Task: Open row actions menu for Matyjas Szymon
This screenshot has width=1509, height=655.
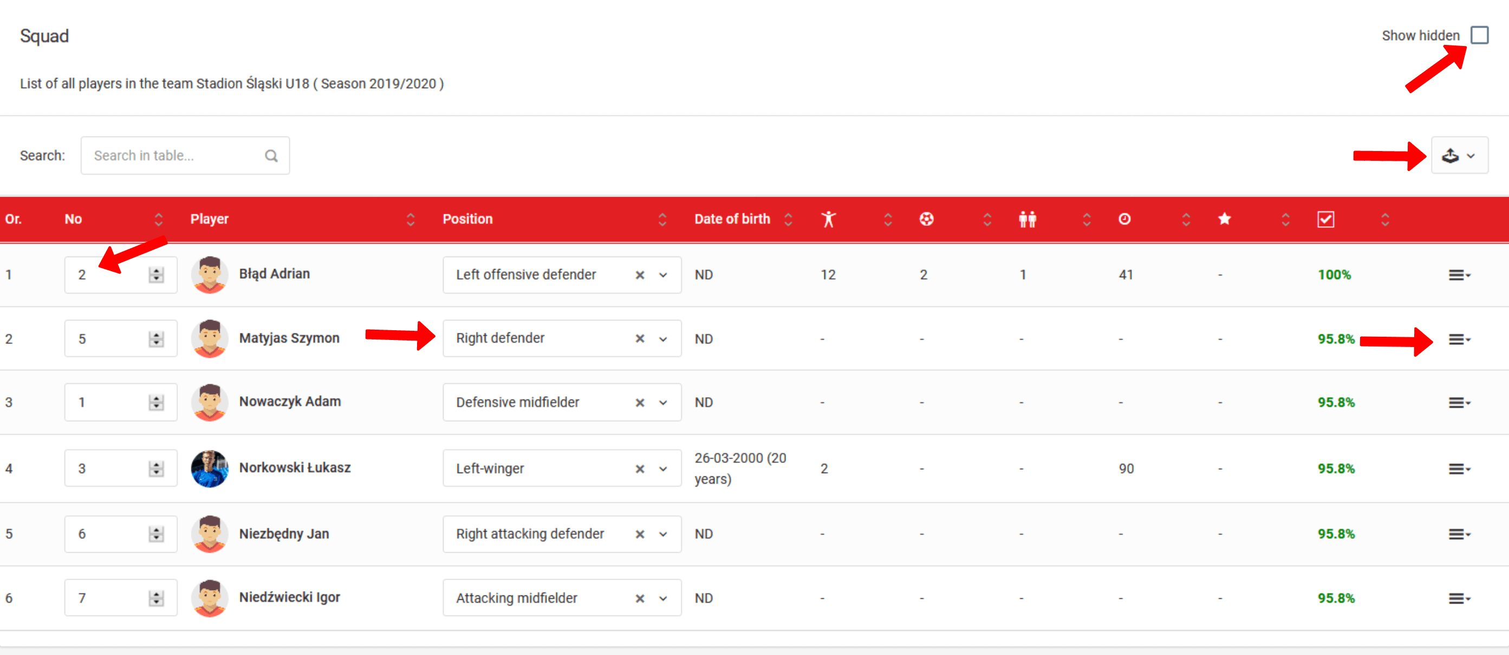Action: 1459,339
